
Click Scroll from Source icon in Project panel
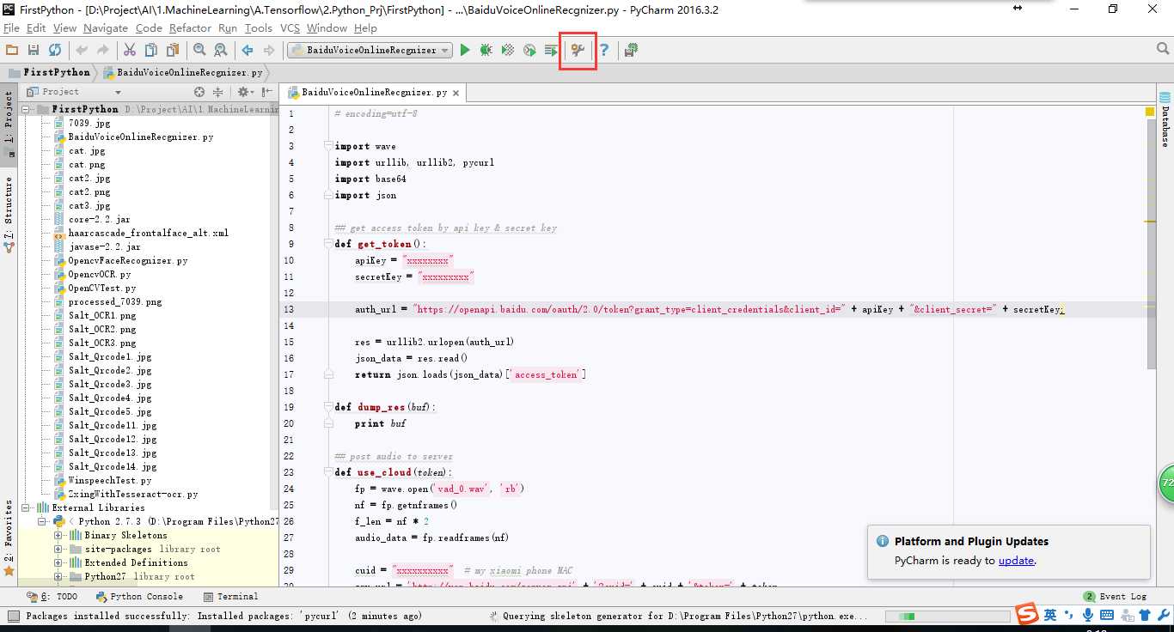coord(199,92)
